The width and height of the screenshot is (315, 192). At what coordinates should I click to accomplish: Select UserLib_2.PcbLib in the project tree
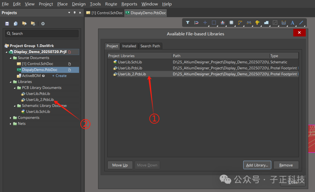coord(40,100)
